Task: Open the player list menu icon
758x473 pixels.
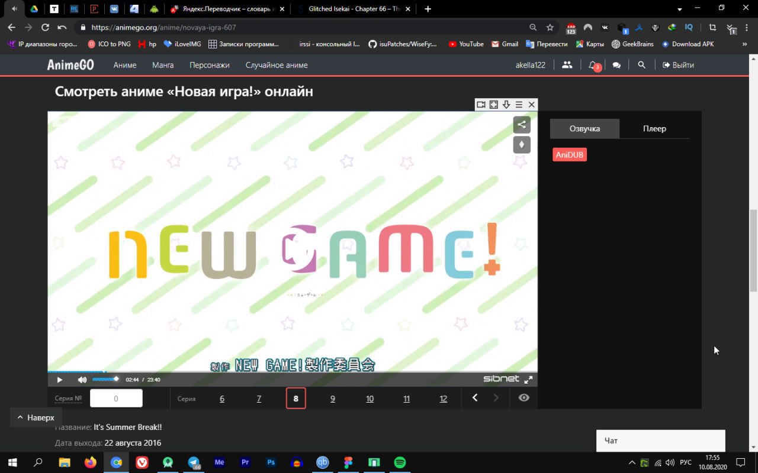Action: [519, 105]
